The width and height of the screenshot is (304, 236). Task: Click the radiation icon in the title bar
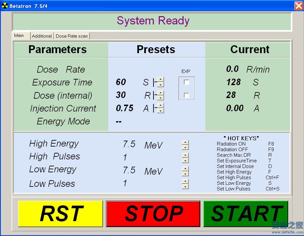[x=5, y=6]
